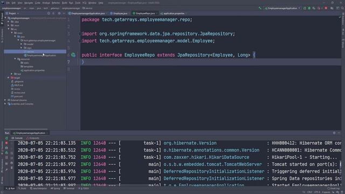Open run configuration dropdown EmployeemanagerApplication
345x194 pixels.
[x=282, y=8]
